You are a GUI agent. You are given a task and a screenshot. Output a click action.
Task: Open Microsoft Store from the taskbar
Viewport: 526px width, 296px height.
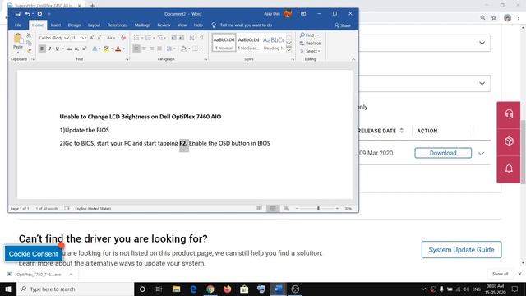(244, 289)
